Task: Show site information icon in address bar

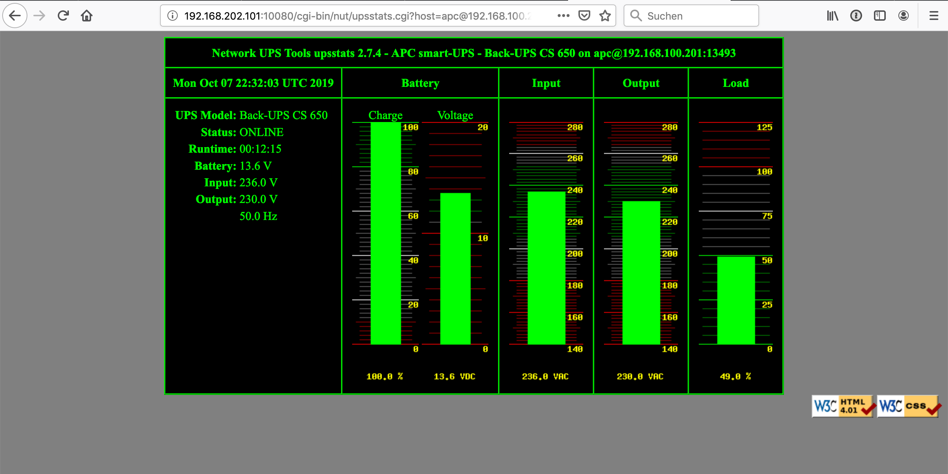Action: point(173,16)
